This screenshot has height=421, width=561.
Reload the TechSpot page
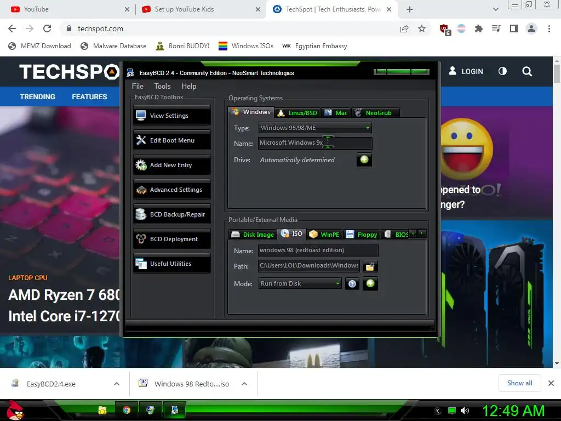[47, 29]
